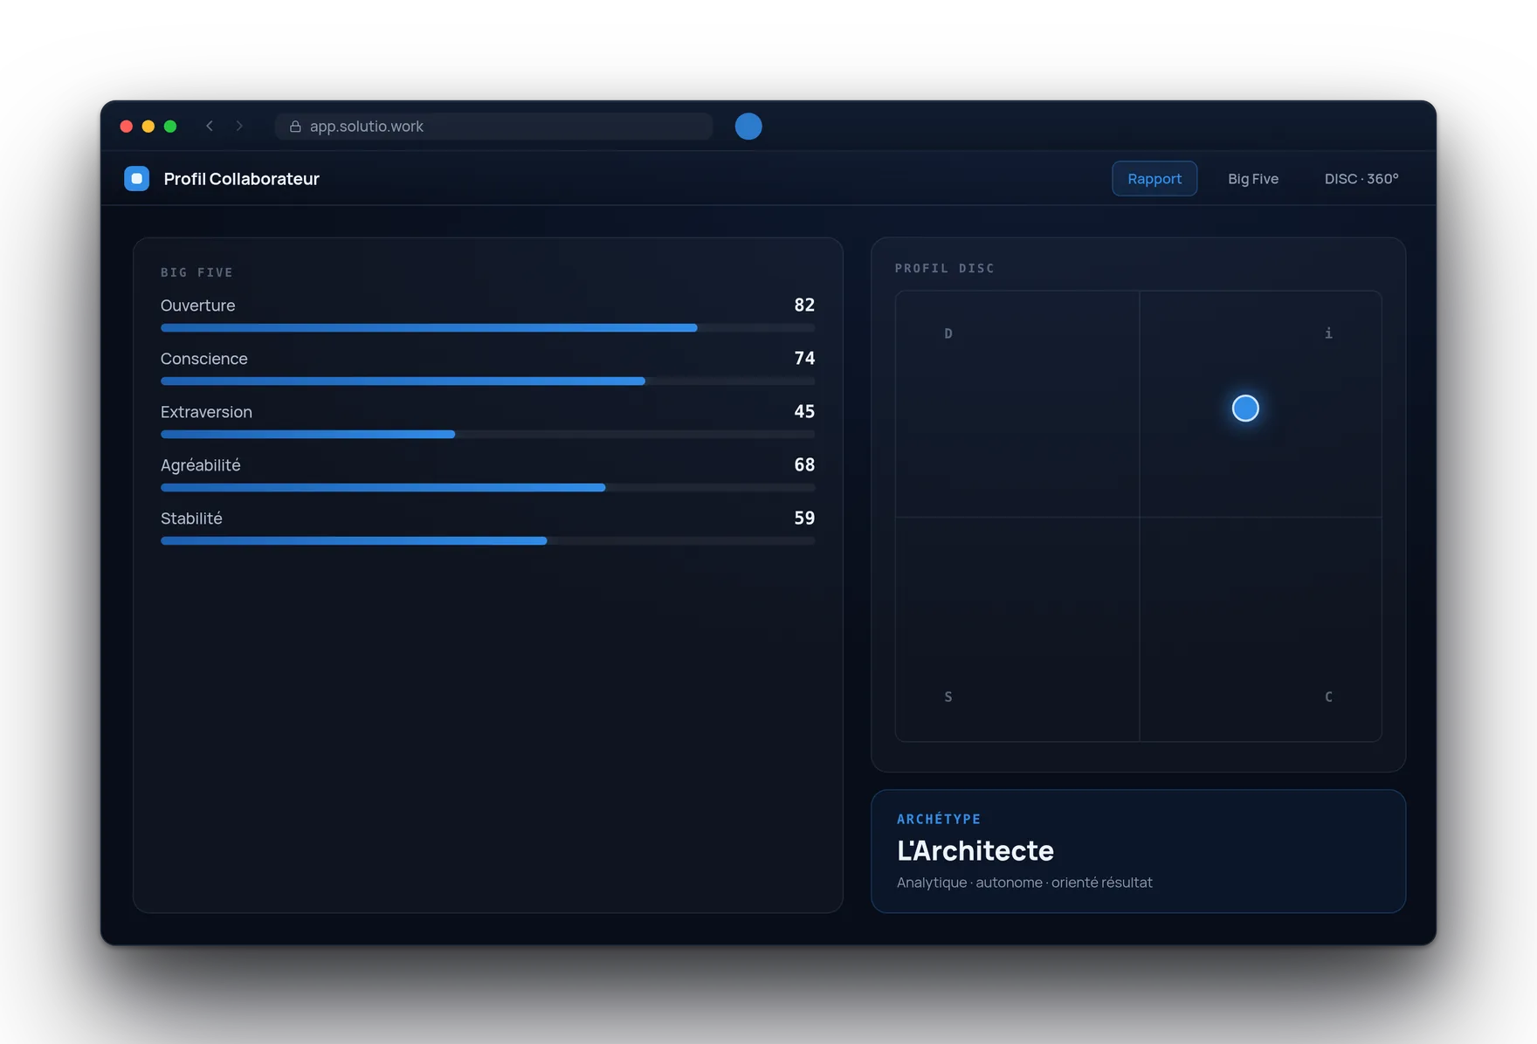The image size is (1537, 1044).
Task: Click the Ouverture score 82
Action: pyautogui.click(x=804, y=305)
